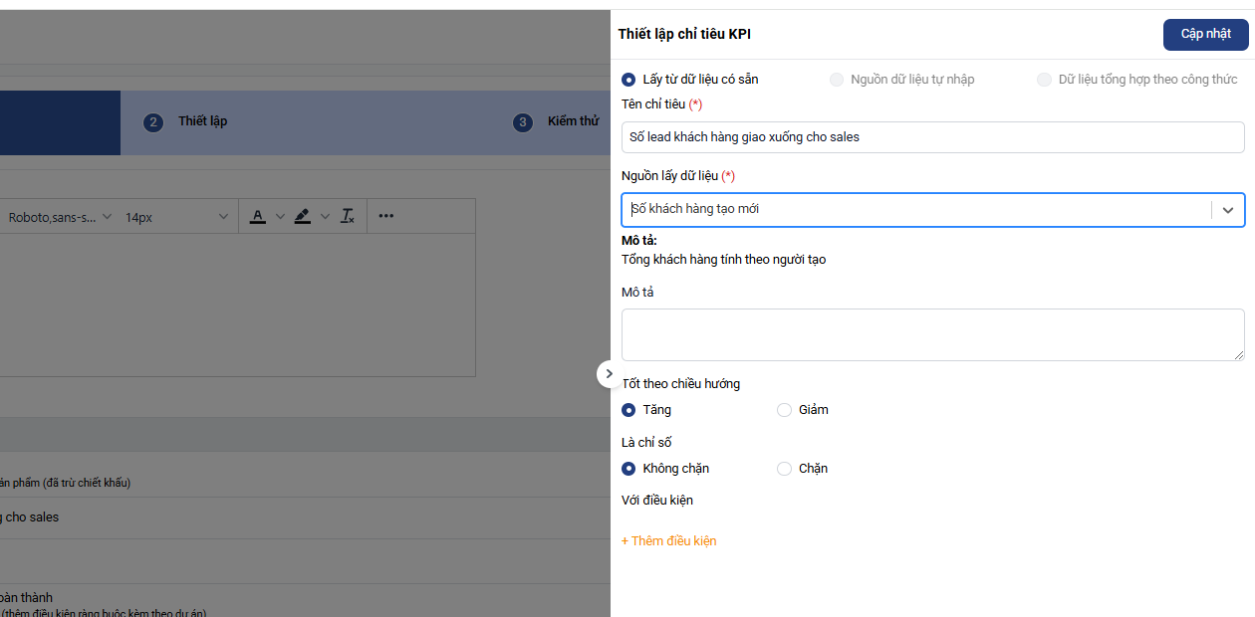
Task: Click the 'Cập nhật' button
Action: click(1205, 34)
